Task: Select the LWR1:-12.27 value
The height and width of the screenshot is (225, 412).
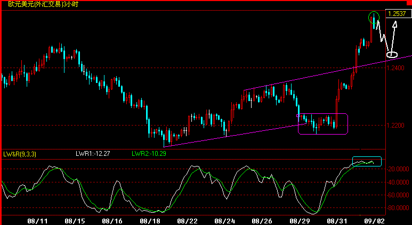Action: [x=93, y=154]
